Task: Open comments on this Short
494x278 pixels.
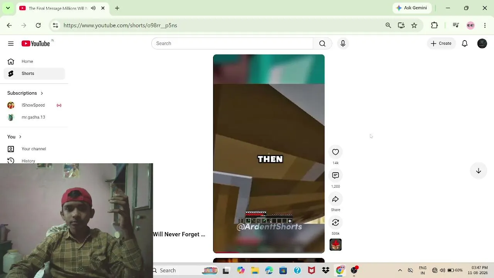Action: point(335,176)
